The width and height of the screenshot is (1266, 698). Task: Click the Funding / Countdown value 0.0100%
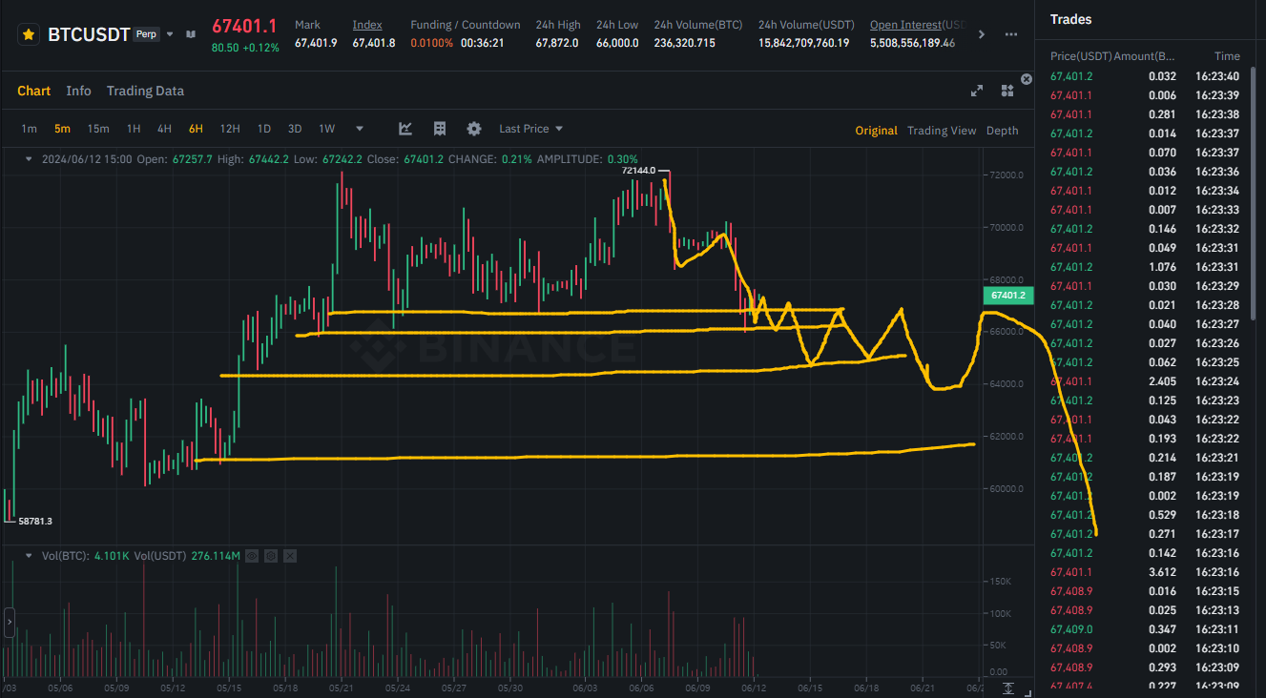click(x=432, y=44)
